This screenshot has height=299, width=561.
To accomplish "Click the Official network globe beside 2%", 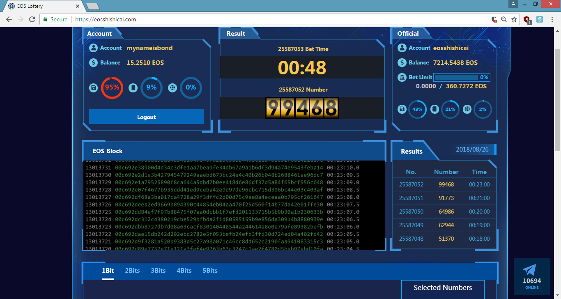I will (467, 109).
